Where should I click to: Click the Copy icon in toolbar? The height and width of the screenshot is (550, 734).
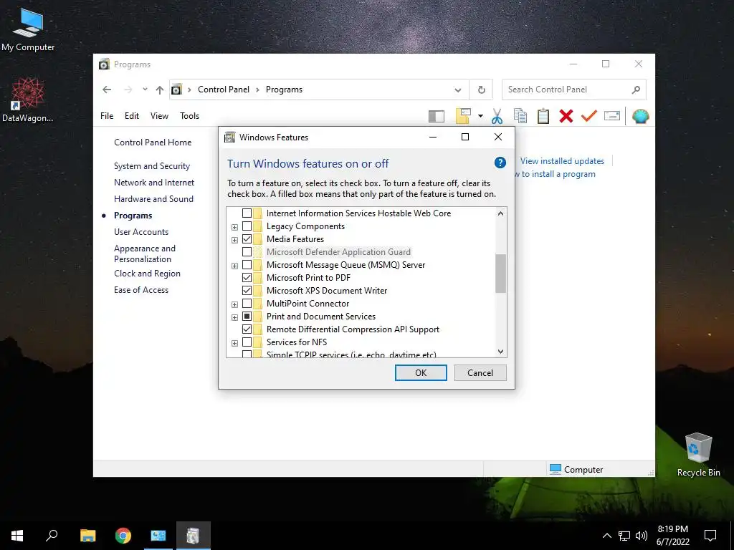(520, 116)
